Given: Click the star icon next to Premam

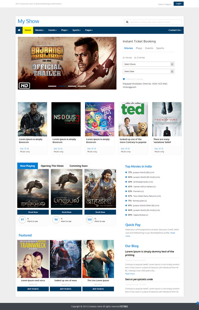Looking at the screenshot, I should point(126,191).
